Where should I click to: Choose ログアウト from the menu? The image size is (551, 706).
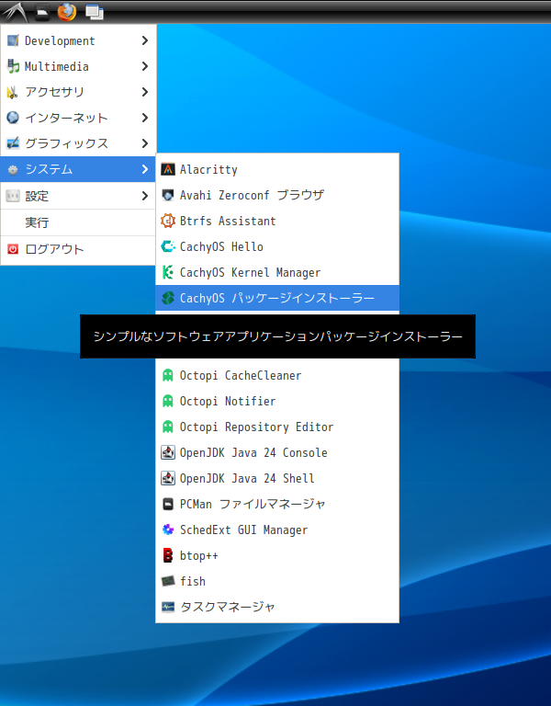coord(78,249)
